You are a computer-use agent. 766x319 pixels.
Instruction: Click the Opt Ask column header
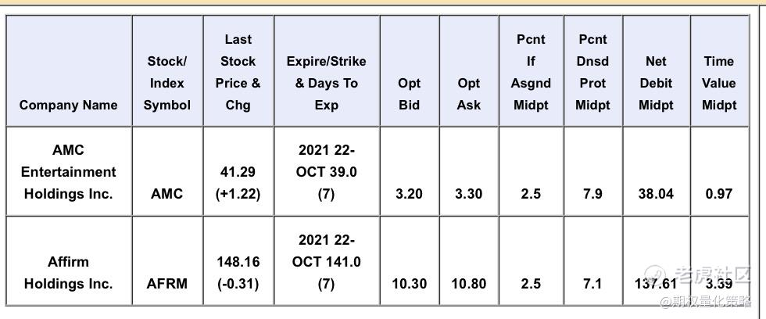click(x=469, y=94)
